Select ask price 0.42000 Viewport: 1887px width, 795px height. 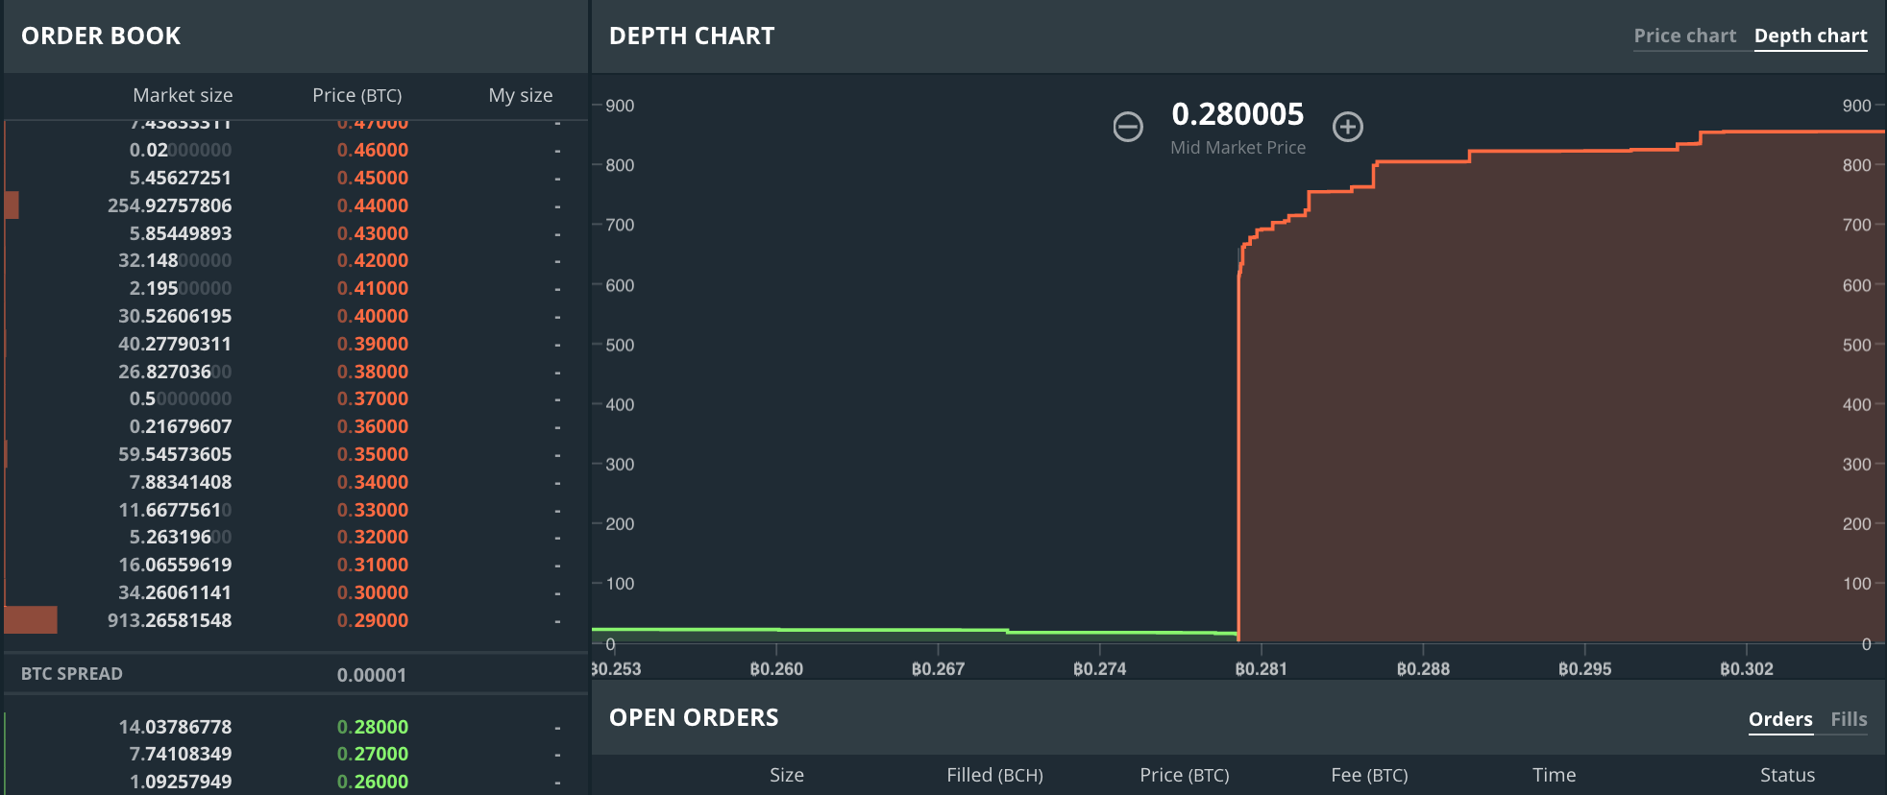(373, 260)
